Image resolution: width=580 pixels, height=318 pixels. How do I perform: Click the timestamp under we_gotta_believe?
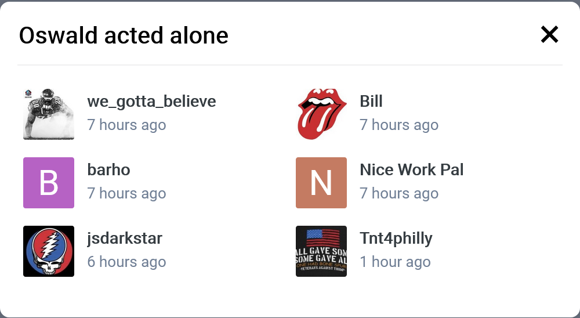pyautogui.click(x=126, y=125)
